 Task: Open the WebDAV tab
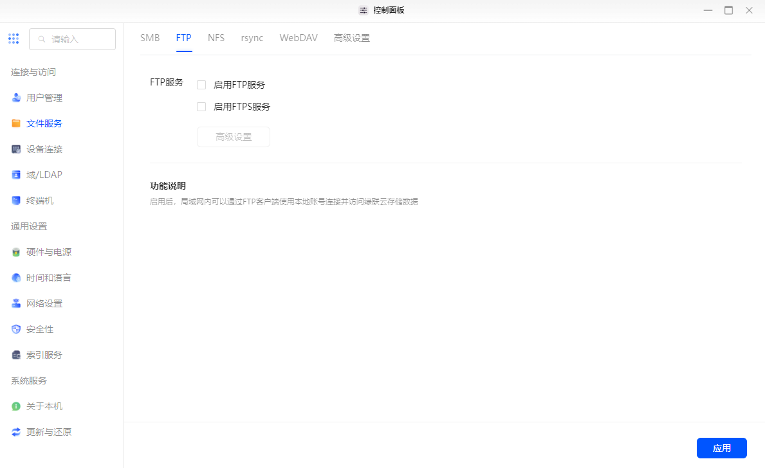tap(299, 38)
